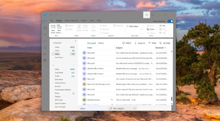Viewport: 220px width, 121px height.
Task: Sort by the Received column header
Action: 161,48
